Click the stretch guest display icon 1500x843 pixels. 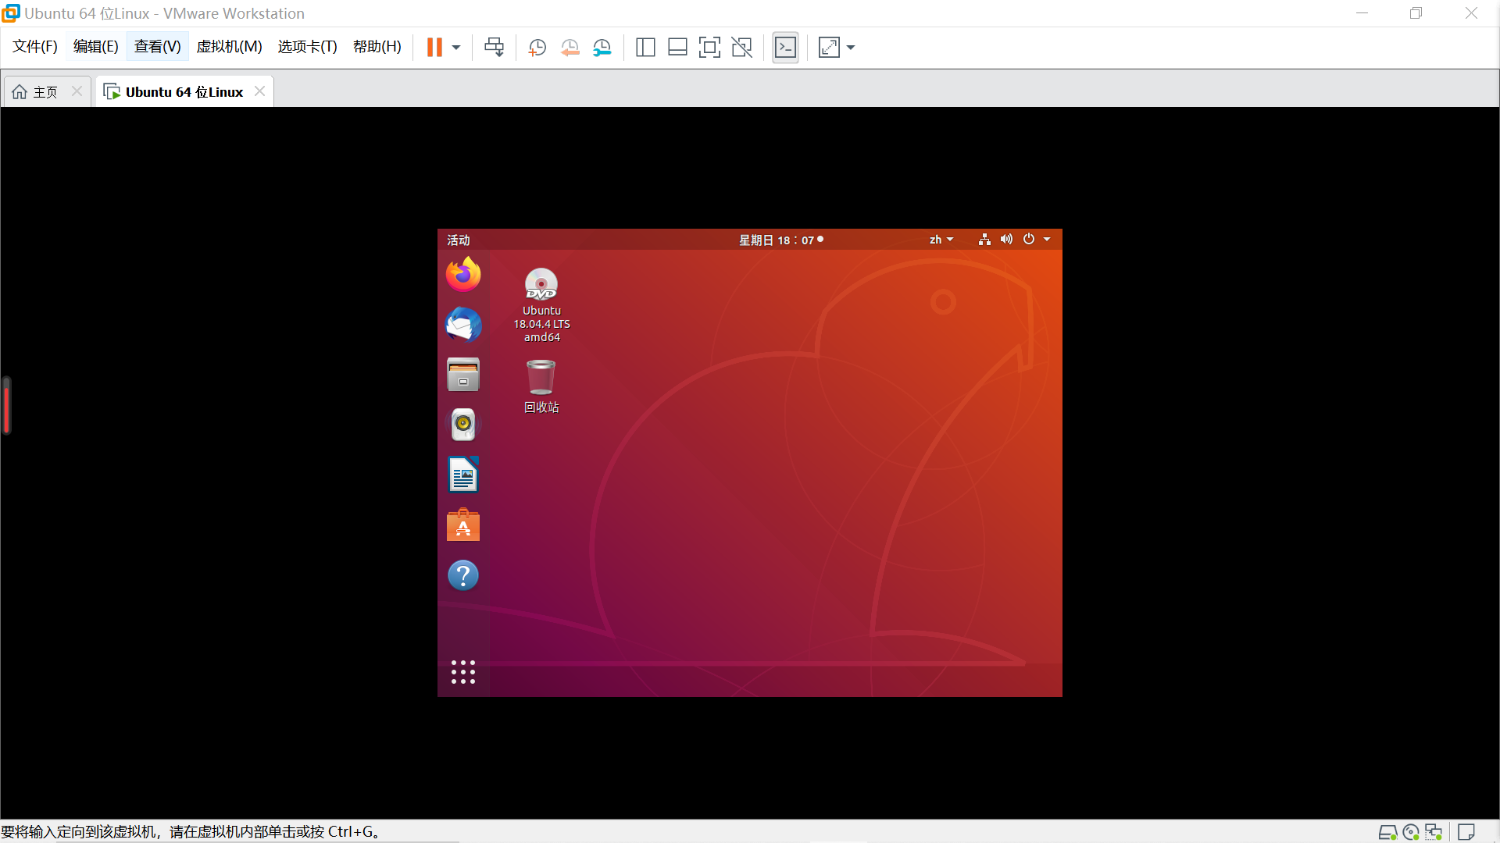tap(829, 48)
